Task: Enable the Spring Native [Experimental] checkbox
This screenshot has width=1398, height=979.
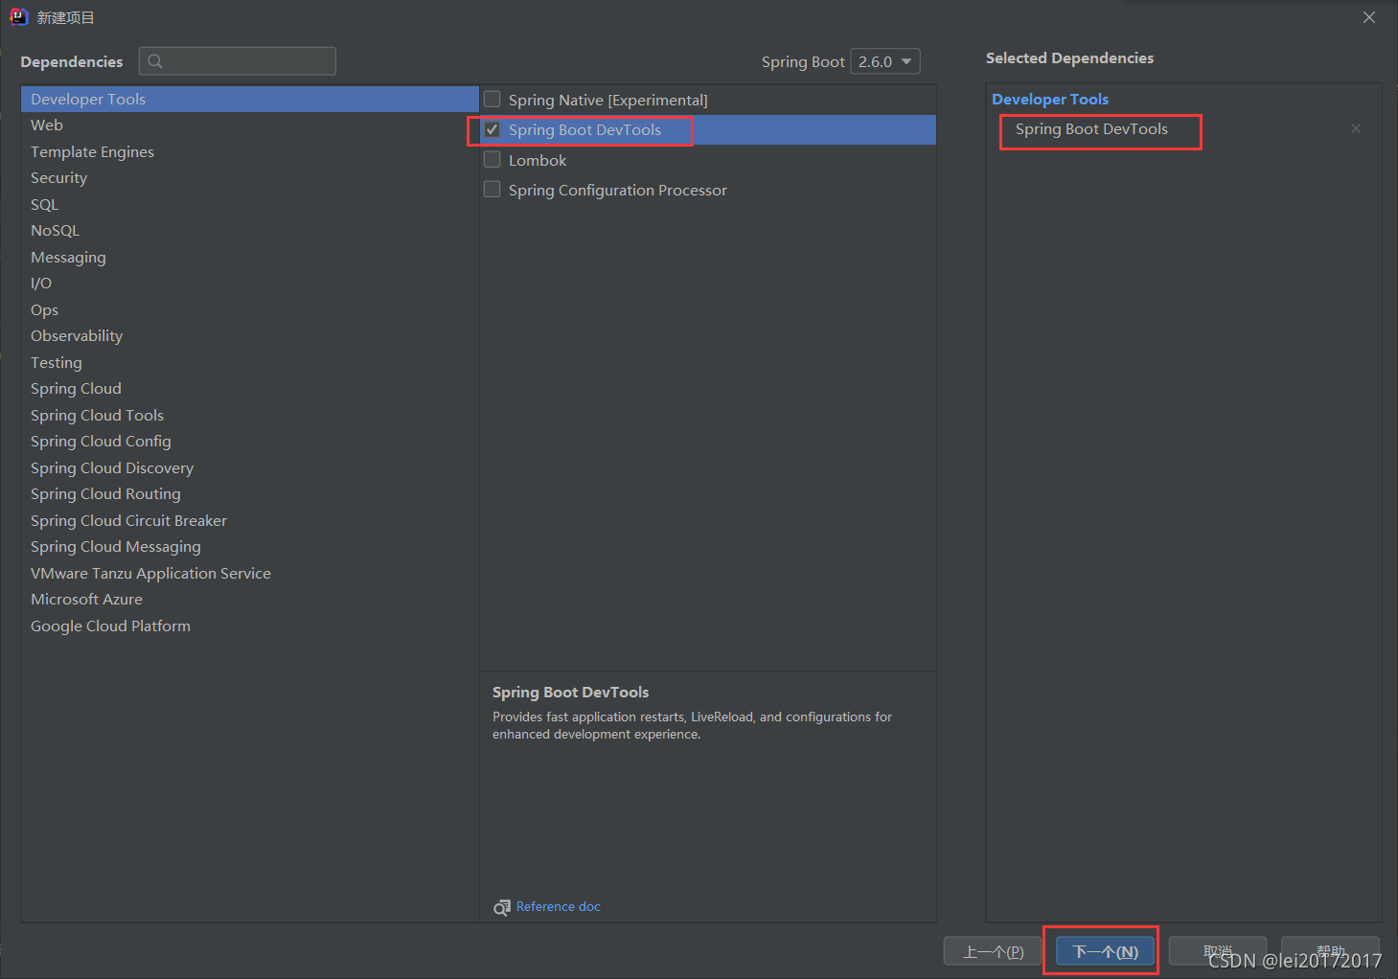Action: [x=493, y=99]
